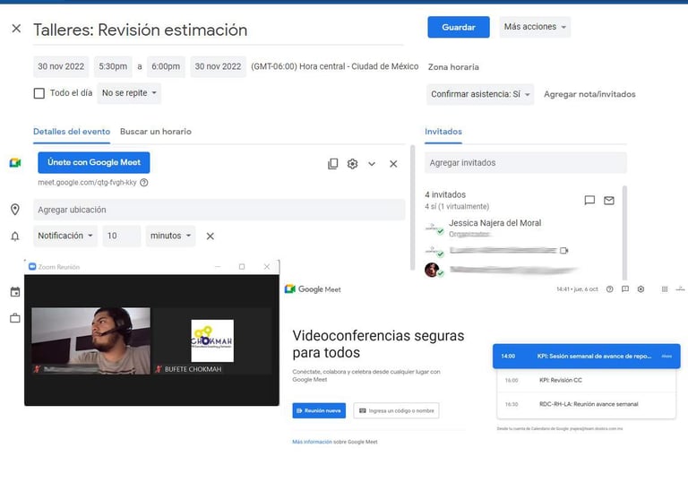Select 16:30 RDC-RH-LA: Reunión avance semanal
Viewport: 688px width, 482px height.
(x=587, y=404)
